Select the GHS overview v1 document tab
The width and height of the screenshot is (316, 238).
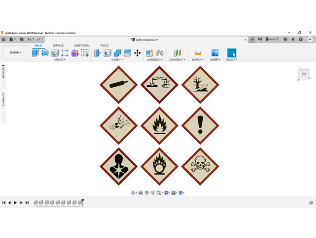(x=145, y=40)
